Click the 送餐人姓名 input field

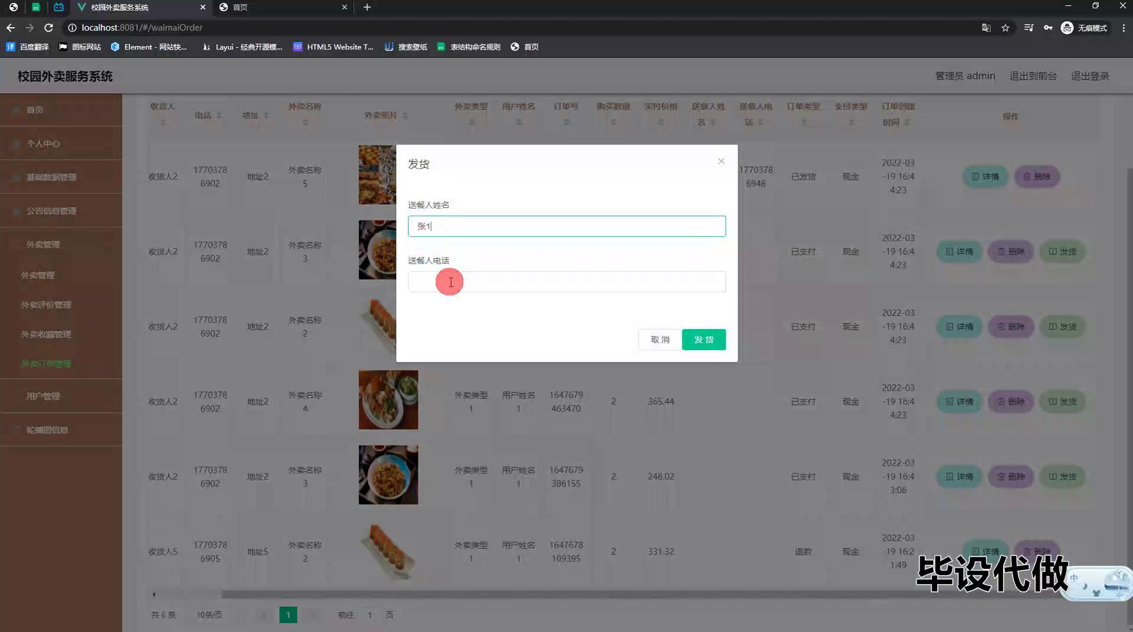click(566, 226)
